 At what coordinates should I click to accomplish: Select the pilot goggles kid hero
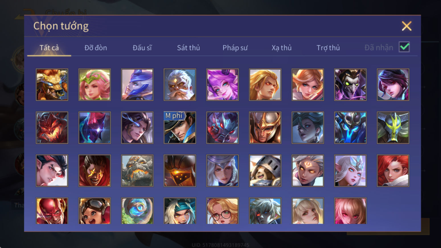click(95, 211)
